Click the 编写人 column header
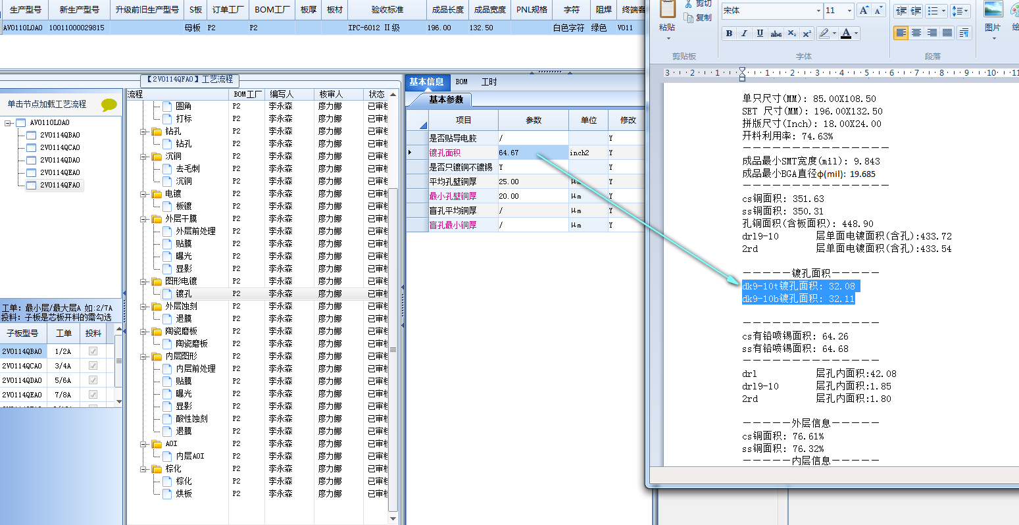Viewport: 1019px width, 525px height. tap(291, 95)
